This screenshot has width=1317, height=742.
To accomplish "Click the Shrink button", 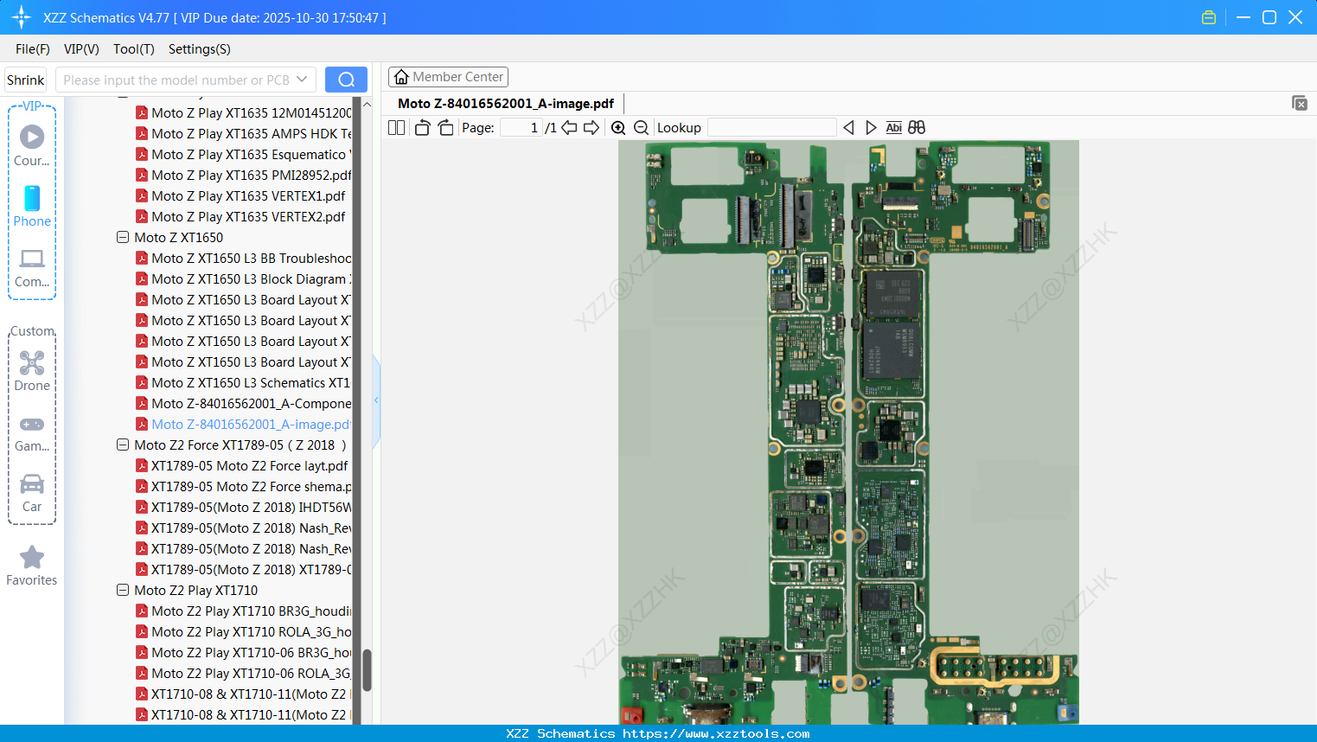I will tap(26, 80).
